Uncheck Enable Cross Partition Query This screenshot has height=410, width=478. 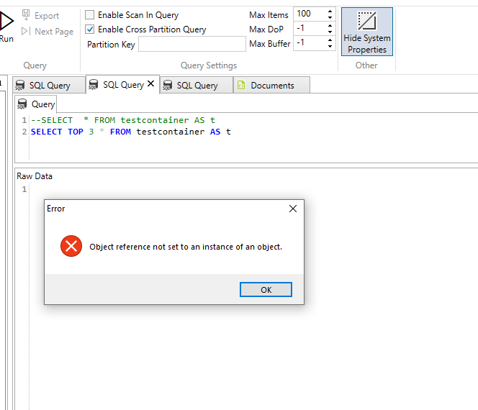89,29
